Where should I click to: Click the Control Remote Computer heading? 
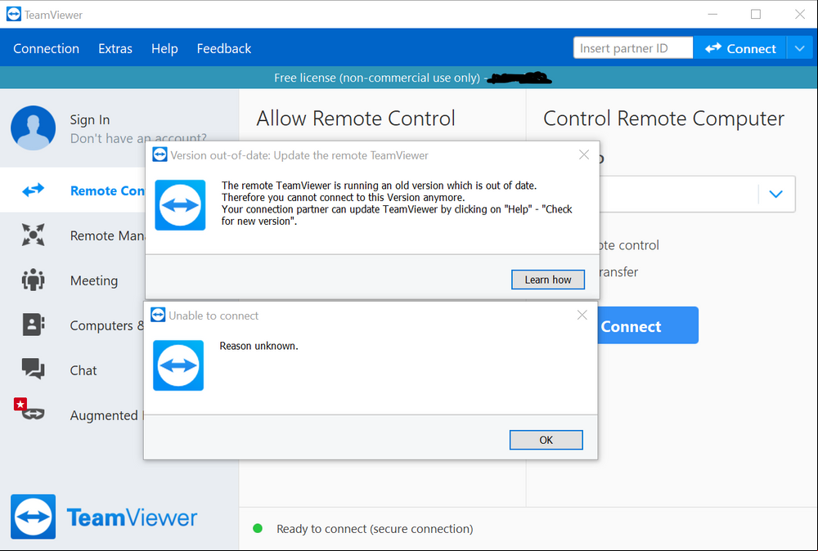click(663, 119)
